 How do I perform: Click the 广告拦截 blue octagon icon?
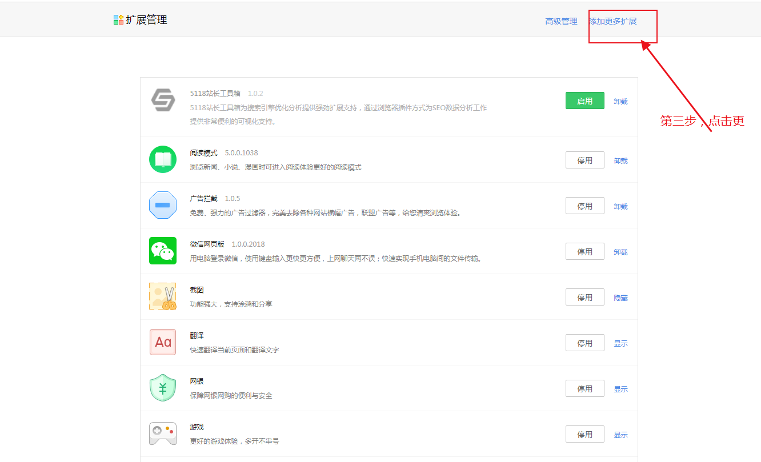click(163, 205)
